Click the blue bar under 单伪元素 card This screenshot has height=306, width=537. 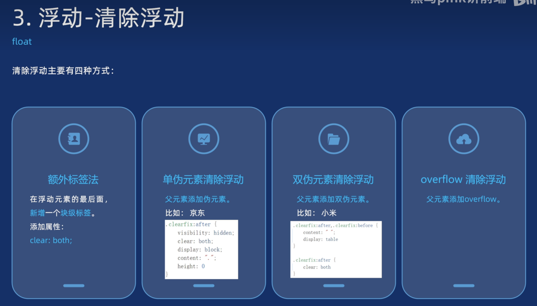204,286
